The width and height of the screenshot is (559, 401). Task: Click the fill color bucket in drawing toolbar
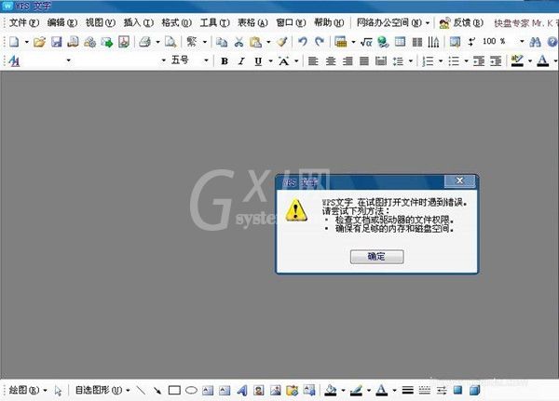click(x=331, y=391)
